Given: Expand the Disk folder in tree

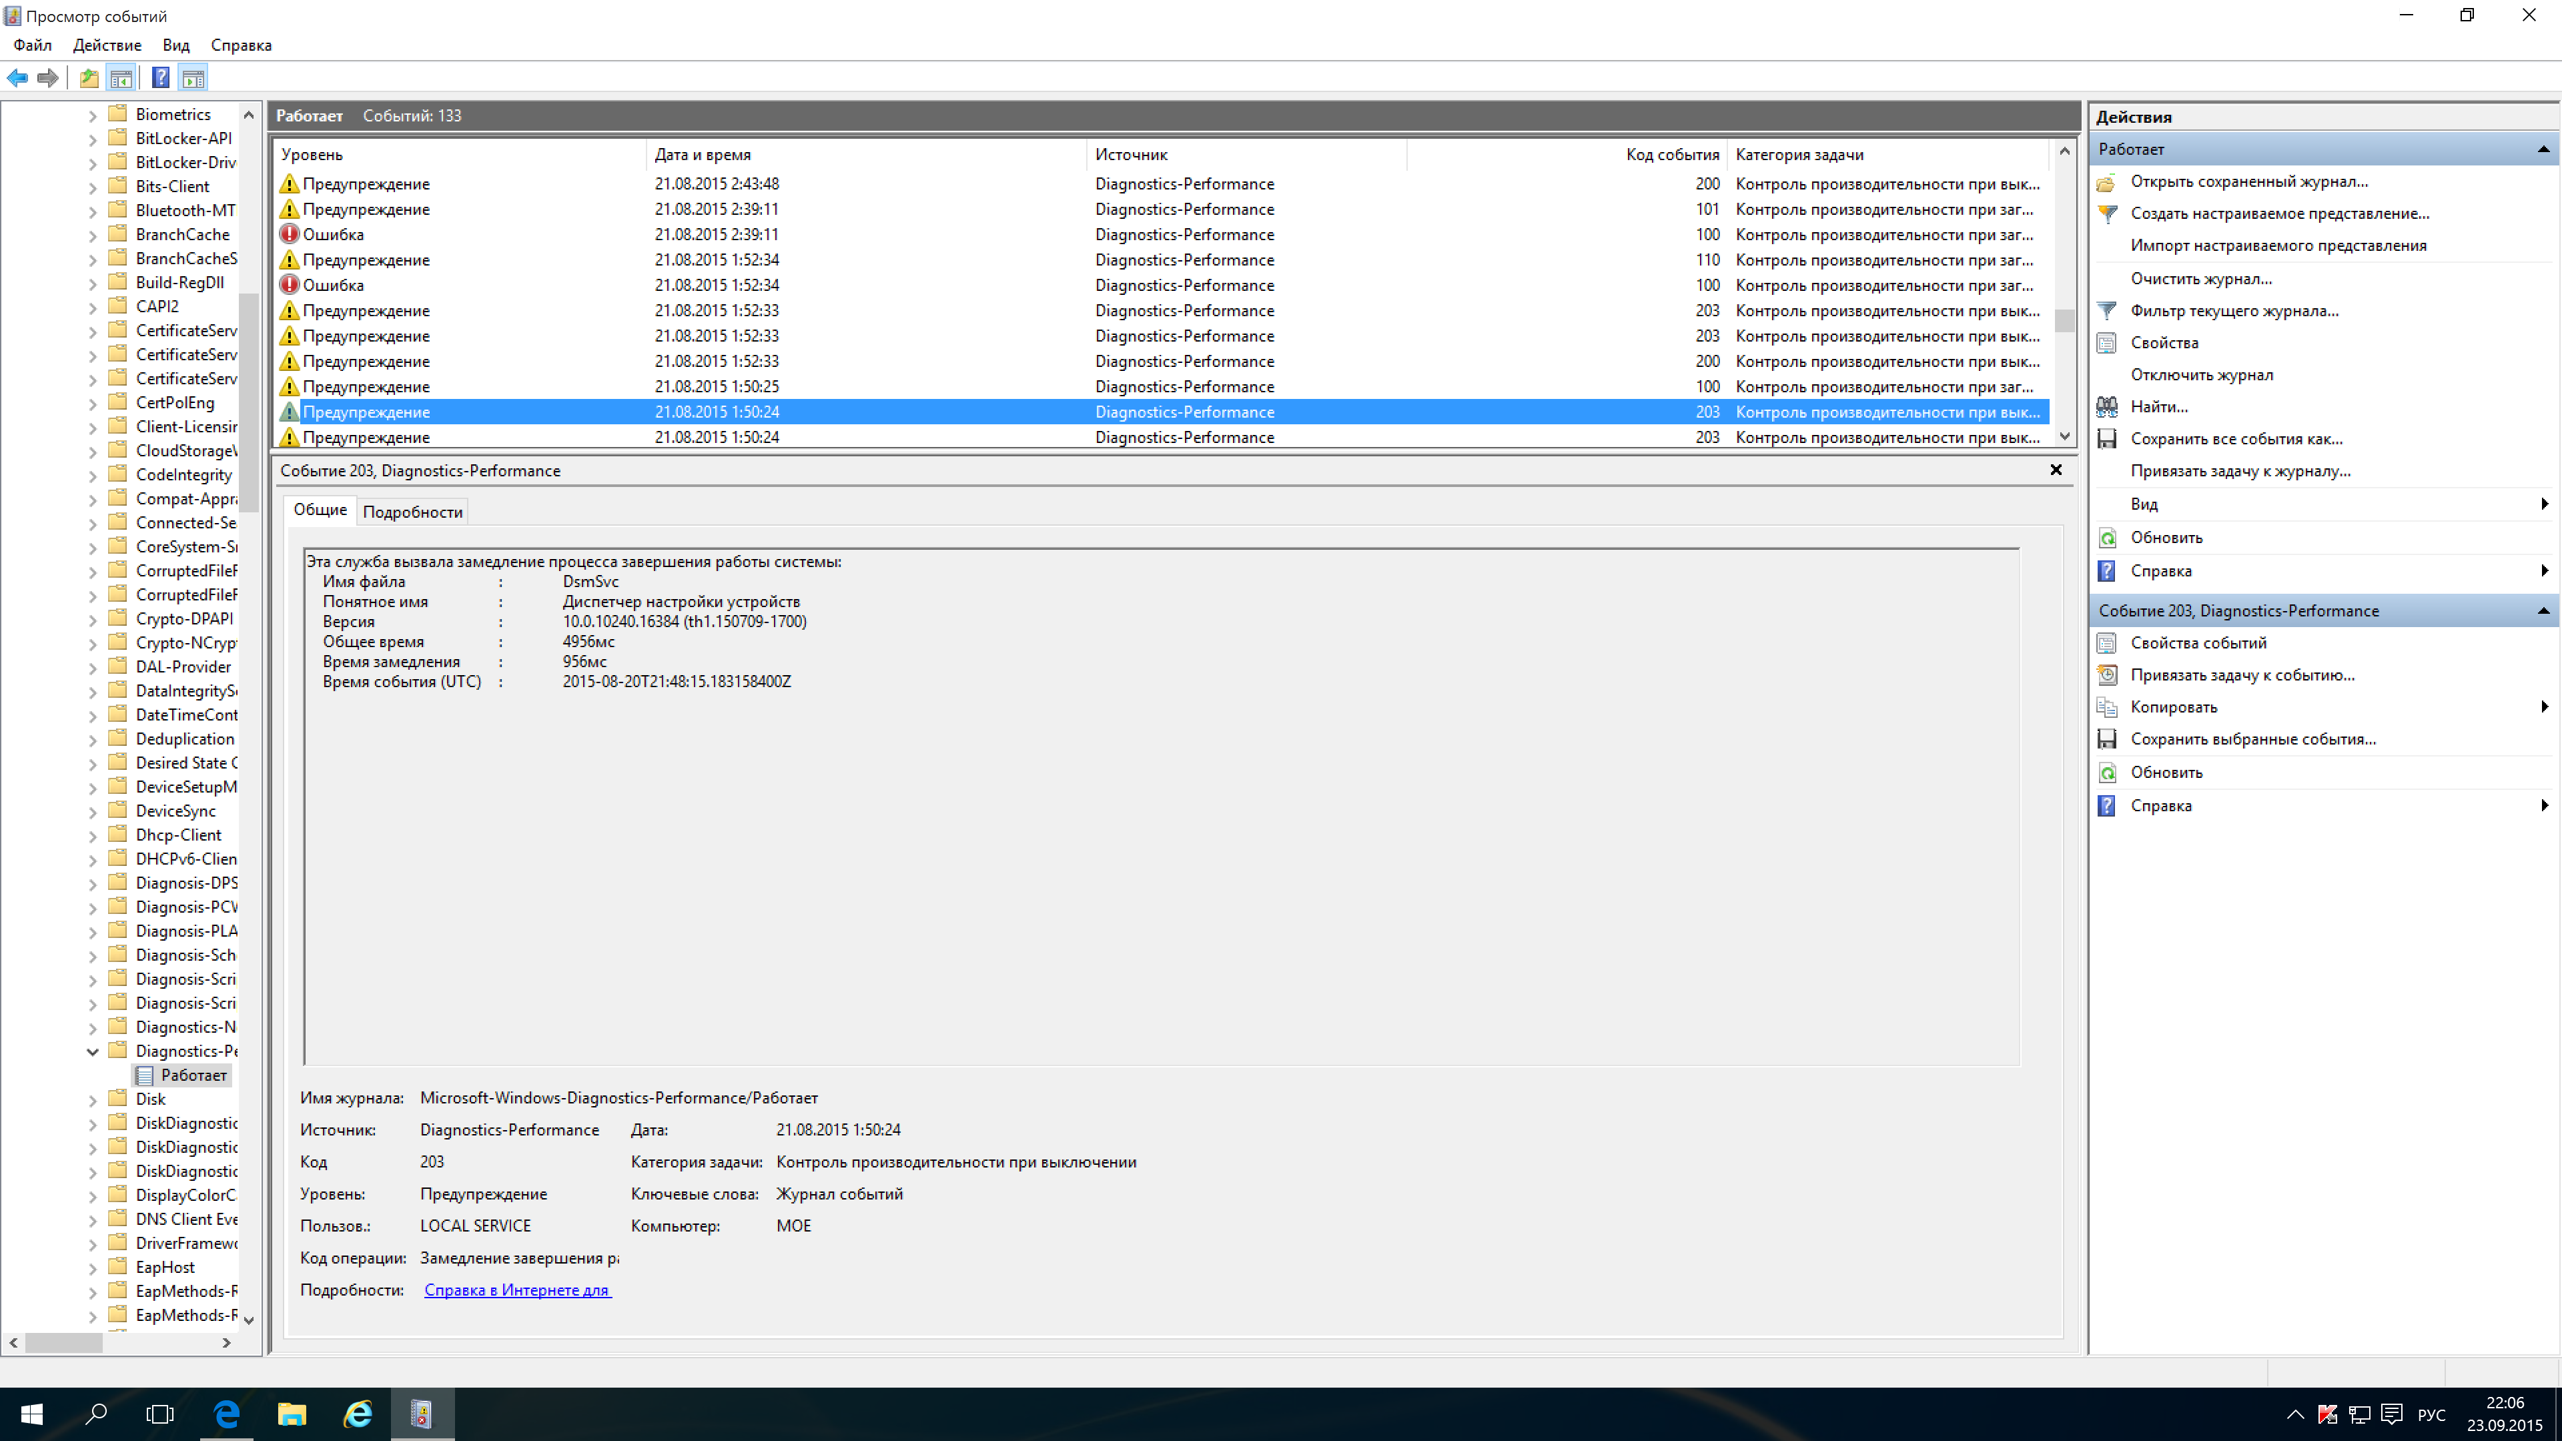Looking at the screenshot, I should pos(93,1100).
